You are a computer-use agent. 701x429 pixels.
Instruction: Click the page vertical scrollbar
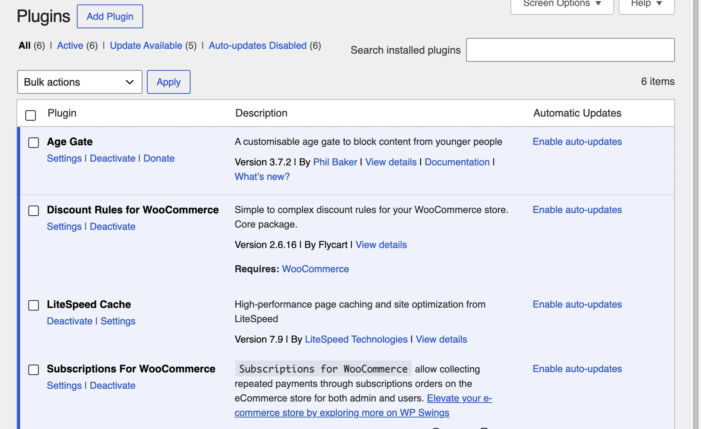click(x=695, y=214)
